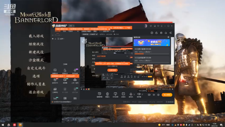Click the screen capture source icon
Screen dimensions: 225x127
pyautogui.click(x=99, y=94)
